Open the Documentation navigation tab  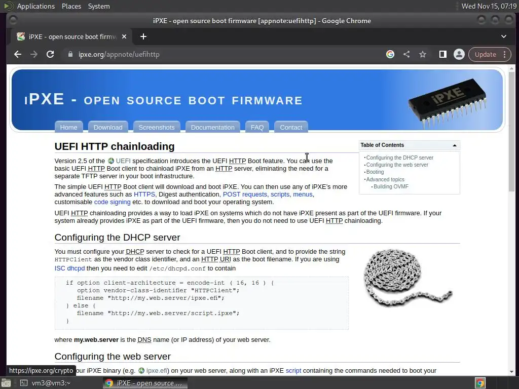213,127
